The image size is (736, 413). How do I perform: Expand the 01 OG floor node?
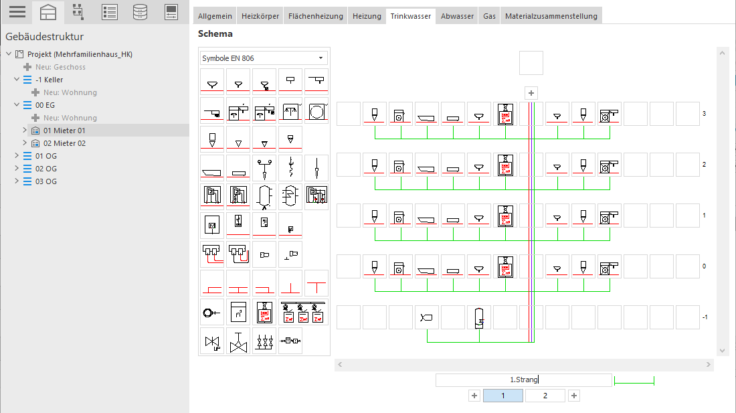click(17, 155)
